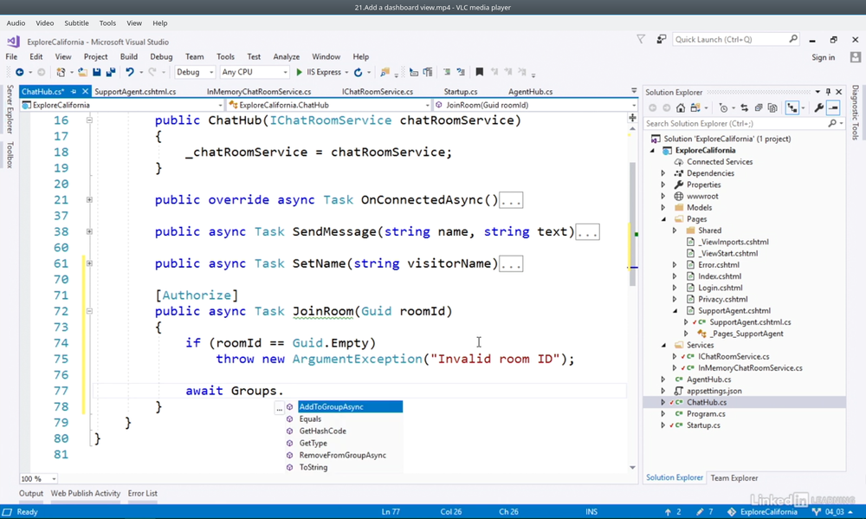Screen dimensions: 866x519
Task: Open the ExploreCalifornia.ChatHub type dropdown
Action: click(x=328, y=105)
